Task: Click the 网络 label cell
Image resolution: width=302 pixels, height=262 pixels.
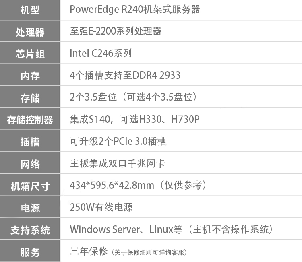Action: 30,164
